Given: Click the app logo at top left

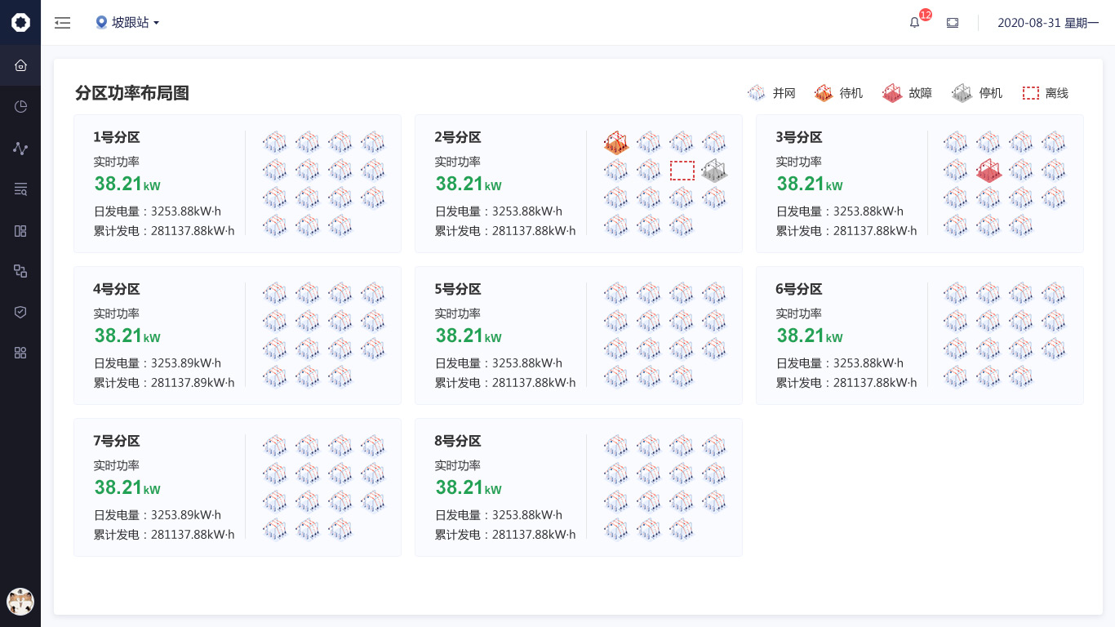Looking at the screenshot, I should [20, 23].
